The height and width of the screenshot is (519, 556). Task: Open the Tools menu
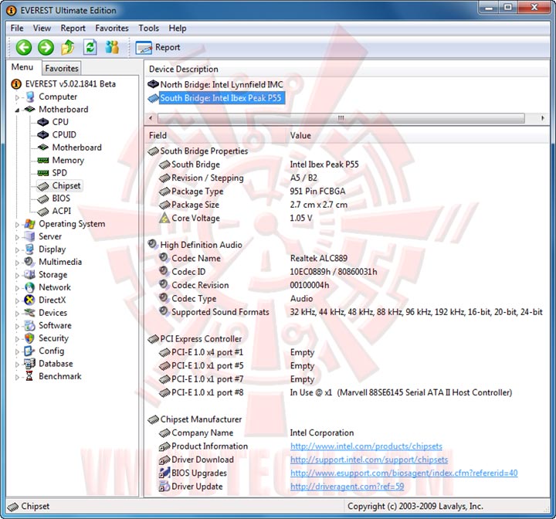148,28
